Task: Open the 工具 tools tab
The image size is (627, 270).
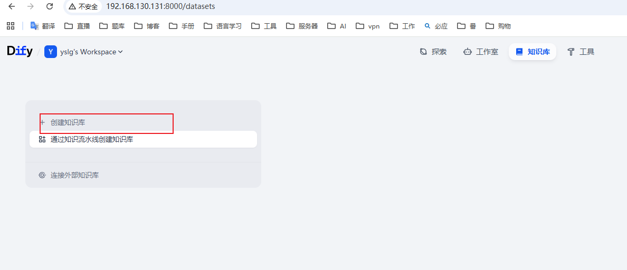Action: pyautogui.click(x=581, y=52)
